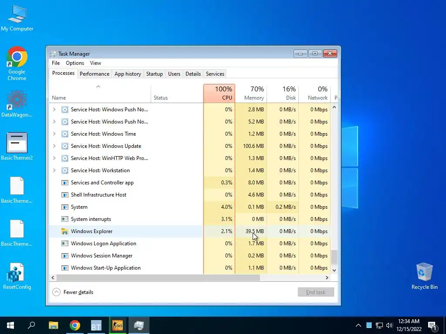The height and width of the screenshot is (334, 446).
Task: Click the Task Manager taskbar button
Action: [139, 325]
